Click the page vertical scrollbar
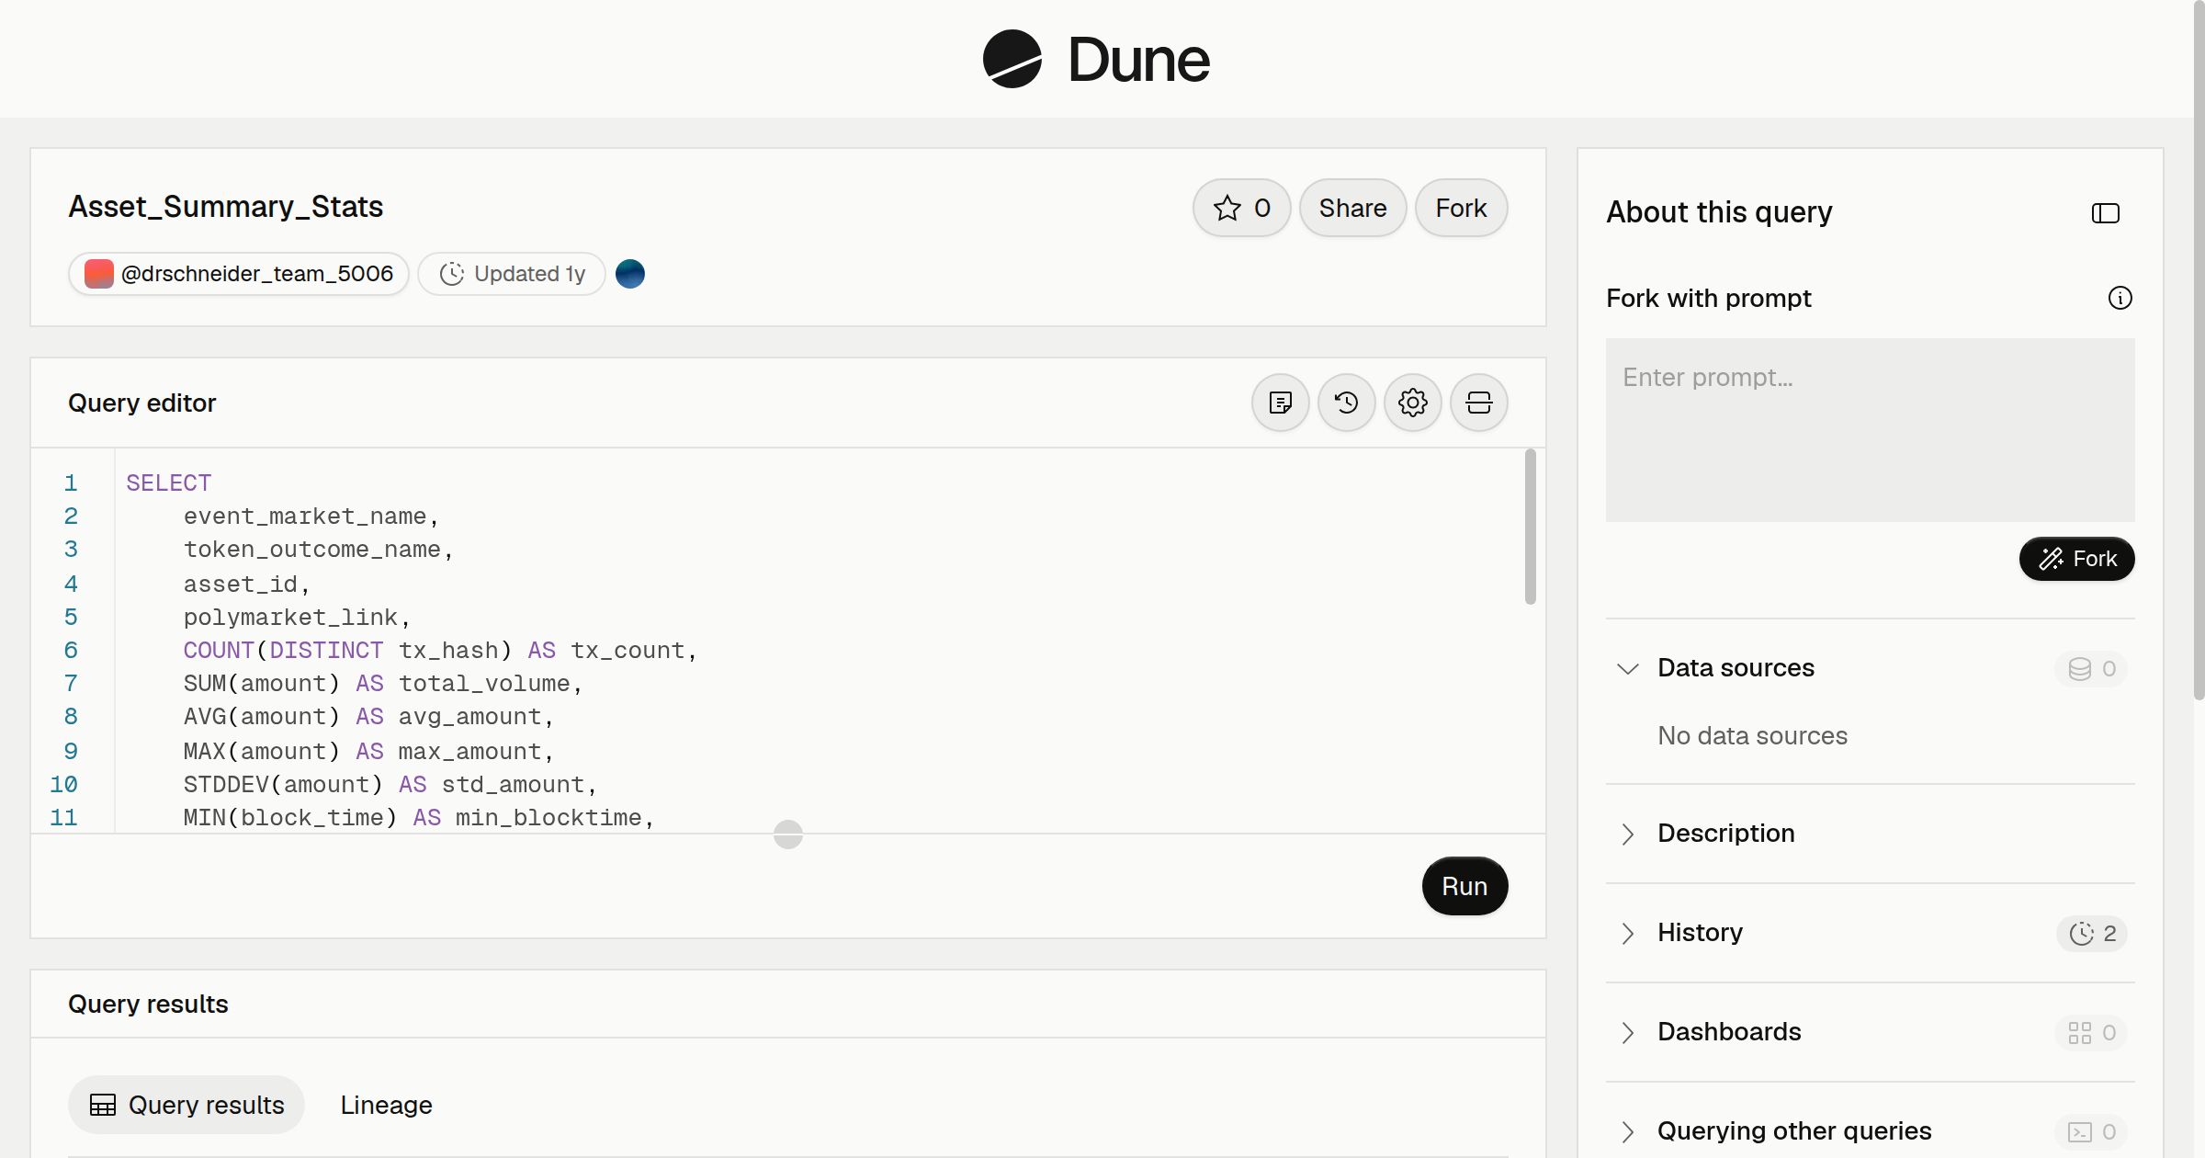Screen dimensions: 2205x1158 coord(2199,349)
